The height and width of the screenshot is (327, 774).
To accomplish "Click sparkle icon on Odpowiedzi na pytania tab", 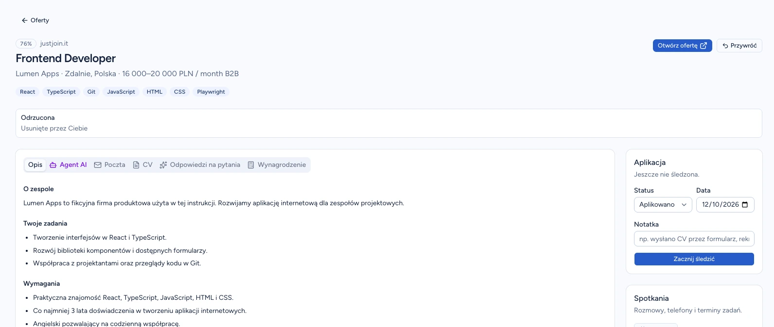I will 163,165.
